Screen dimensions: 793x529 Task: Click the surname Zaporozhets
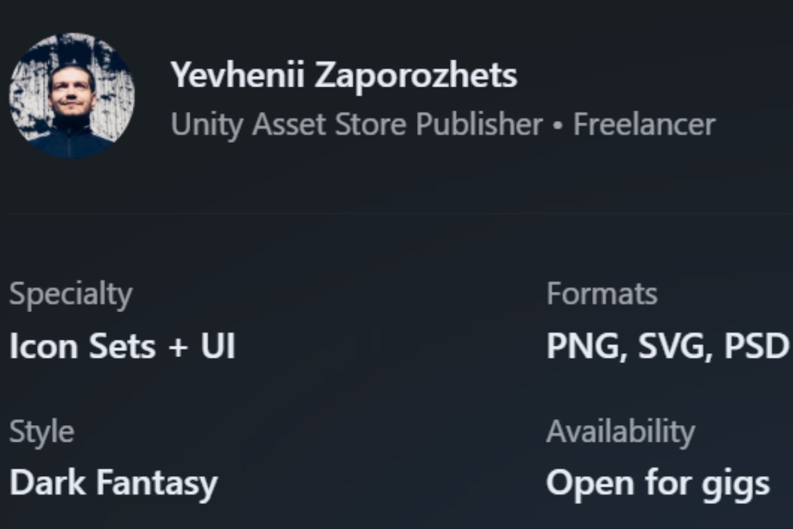click(x=416, y=75)
